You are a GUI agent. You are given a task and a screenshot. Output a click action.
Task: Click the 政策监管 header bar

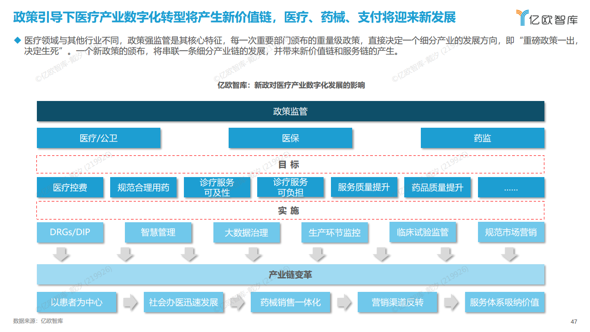pos(290,111)
